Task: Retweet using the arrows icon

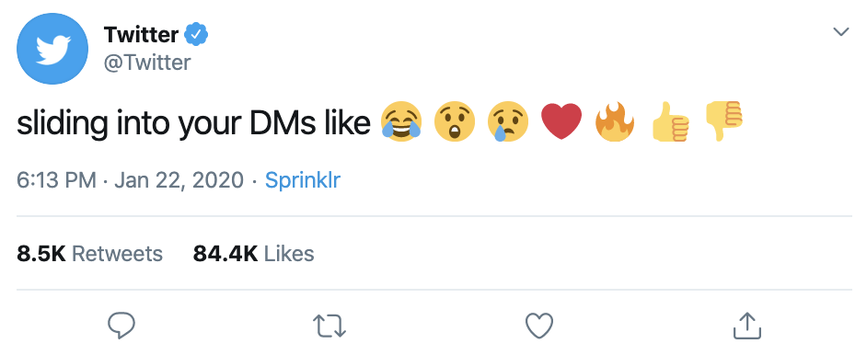Action: (x=329, y=326)
